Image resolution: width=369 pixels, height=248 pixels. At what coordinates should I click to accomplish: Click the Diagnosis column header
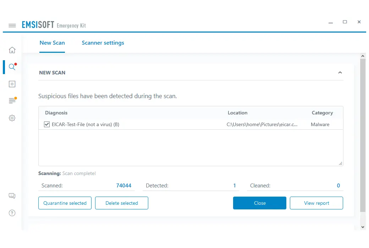pyautogui.click(x=56, y=113)
